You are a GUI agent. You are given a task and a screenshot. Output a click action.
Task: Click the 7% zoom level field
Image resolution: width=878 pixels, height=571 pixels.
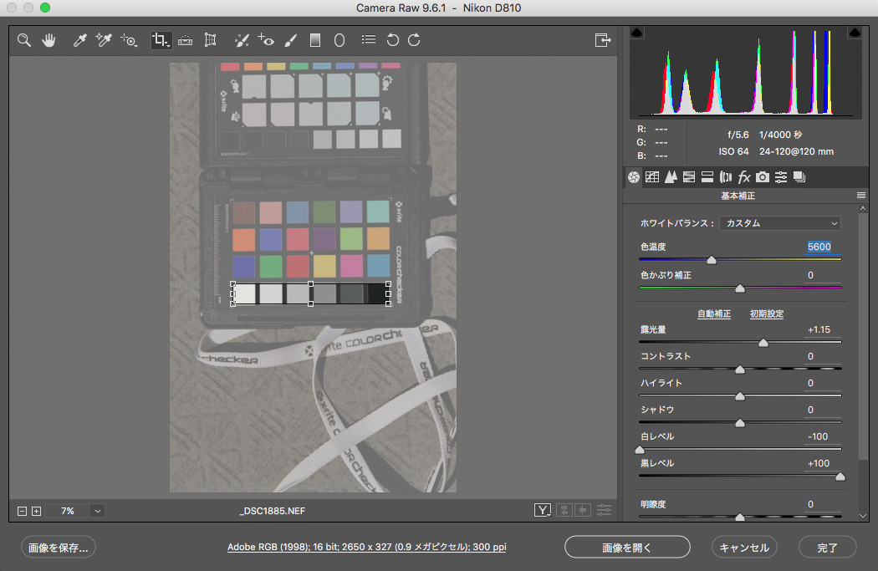click(68, 511)
